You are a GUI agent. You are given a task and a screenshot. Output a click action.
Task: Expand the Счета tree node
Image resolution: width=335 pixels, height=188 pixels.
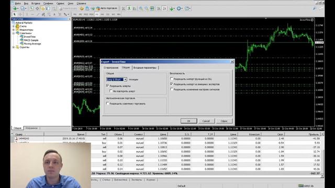click(x=14, y=26)
